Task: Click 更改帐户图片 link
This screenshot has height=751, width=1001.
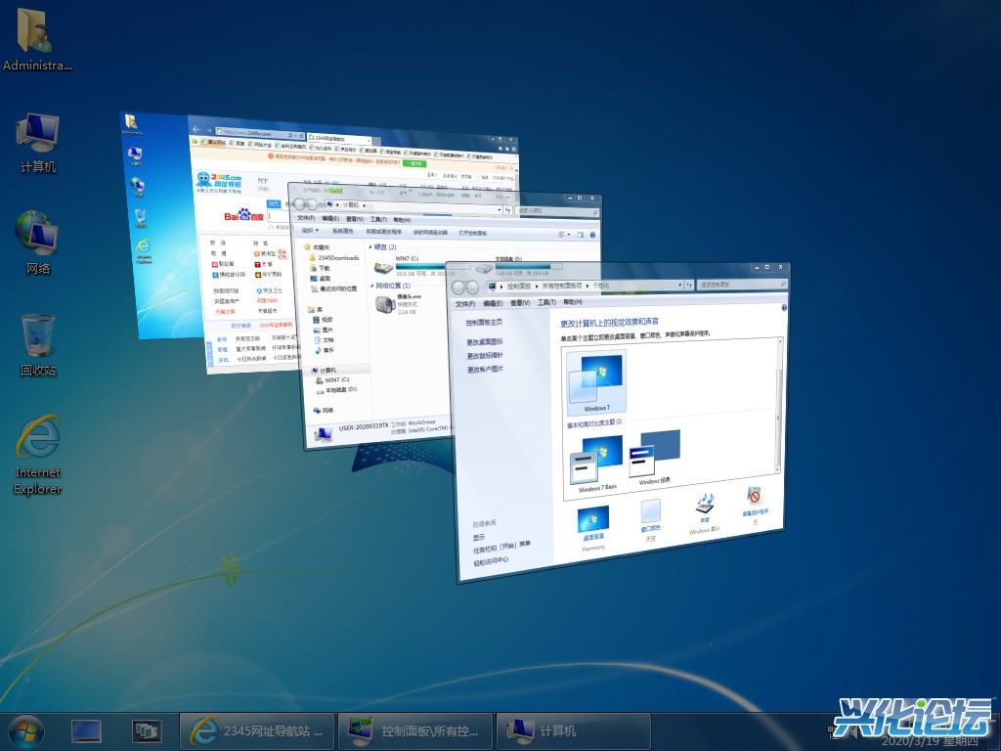Action: (485, 369)
